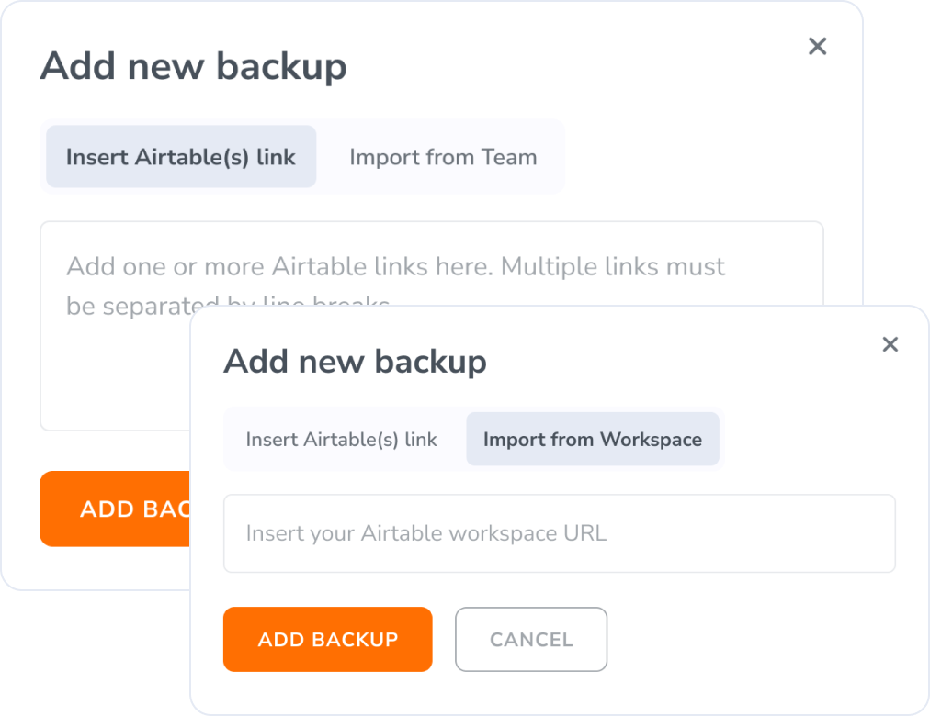This screenshot has width=930, height=716.
Task: Click the "Multiple links must" placeholder text
Action: point(612,267)
